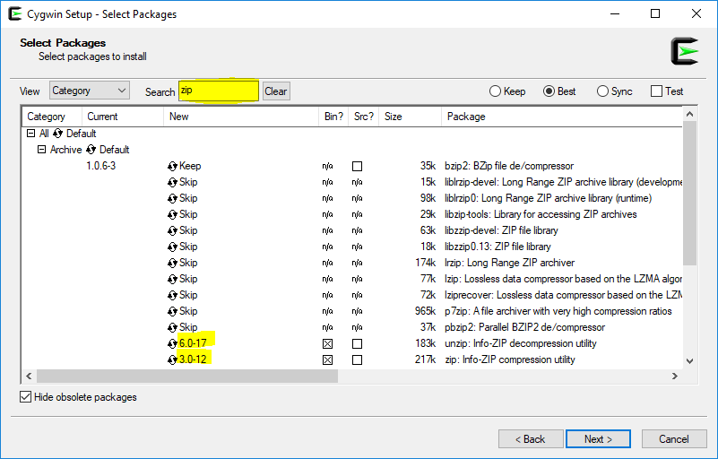Enable the Test checkbox
Viewport: 718px width, 459px height.
[656, 91]
